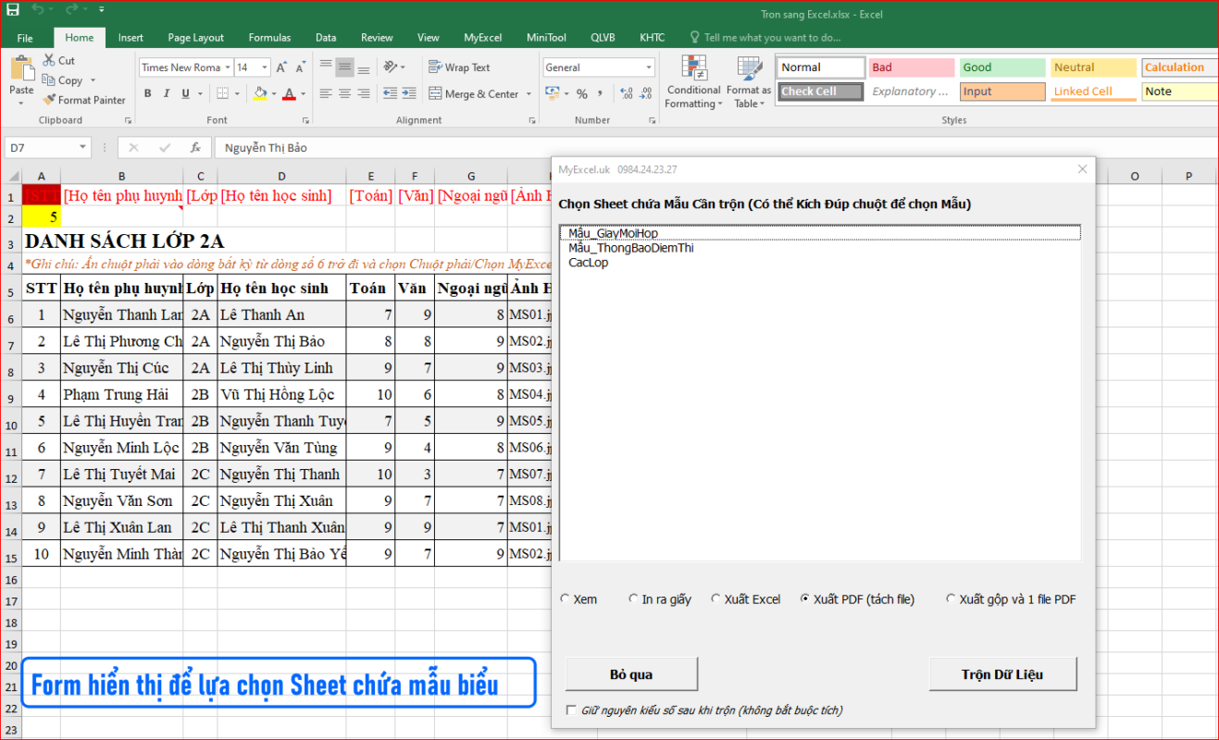This screenshot has height=740, width=1219.
Task: Open the font name dropdown
Action: tap(226, 68)
